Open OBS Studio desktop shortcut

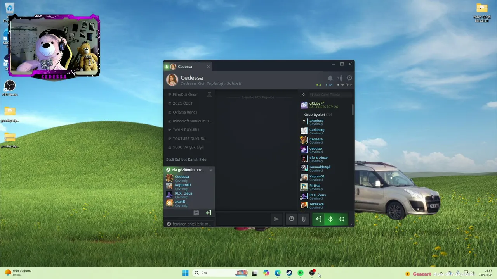10,88
